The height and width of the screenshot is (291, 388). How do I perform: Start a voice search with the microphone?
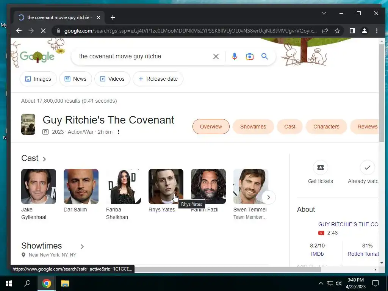(x=234, y=56)
